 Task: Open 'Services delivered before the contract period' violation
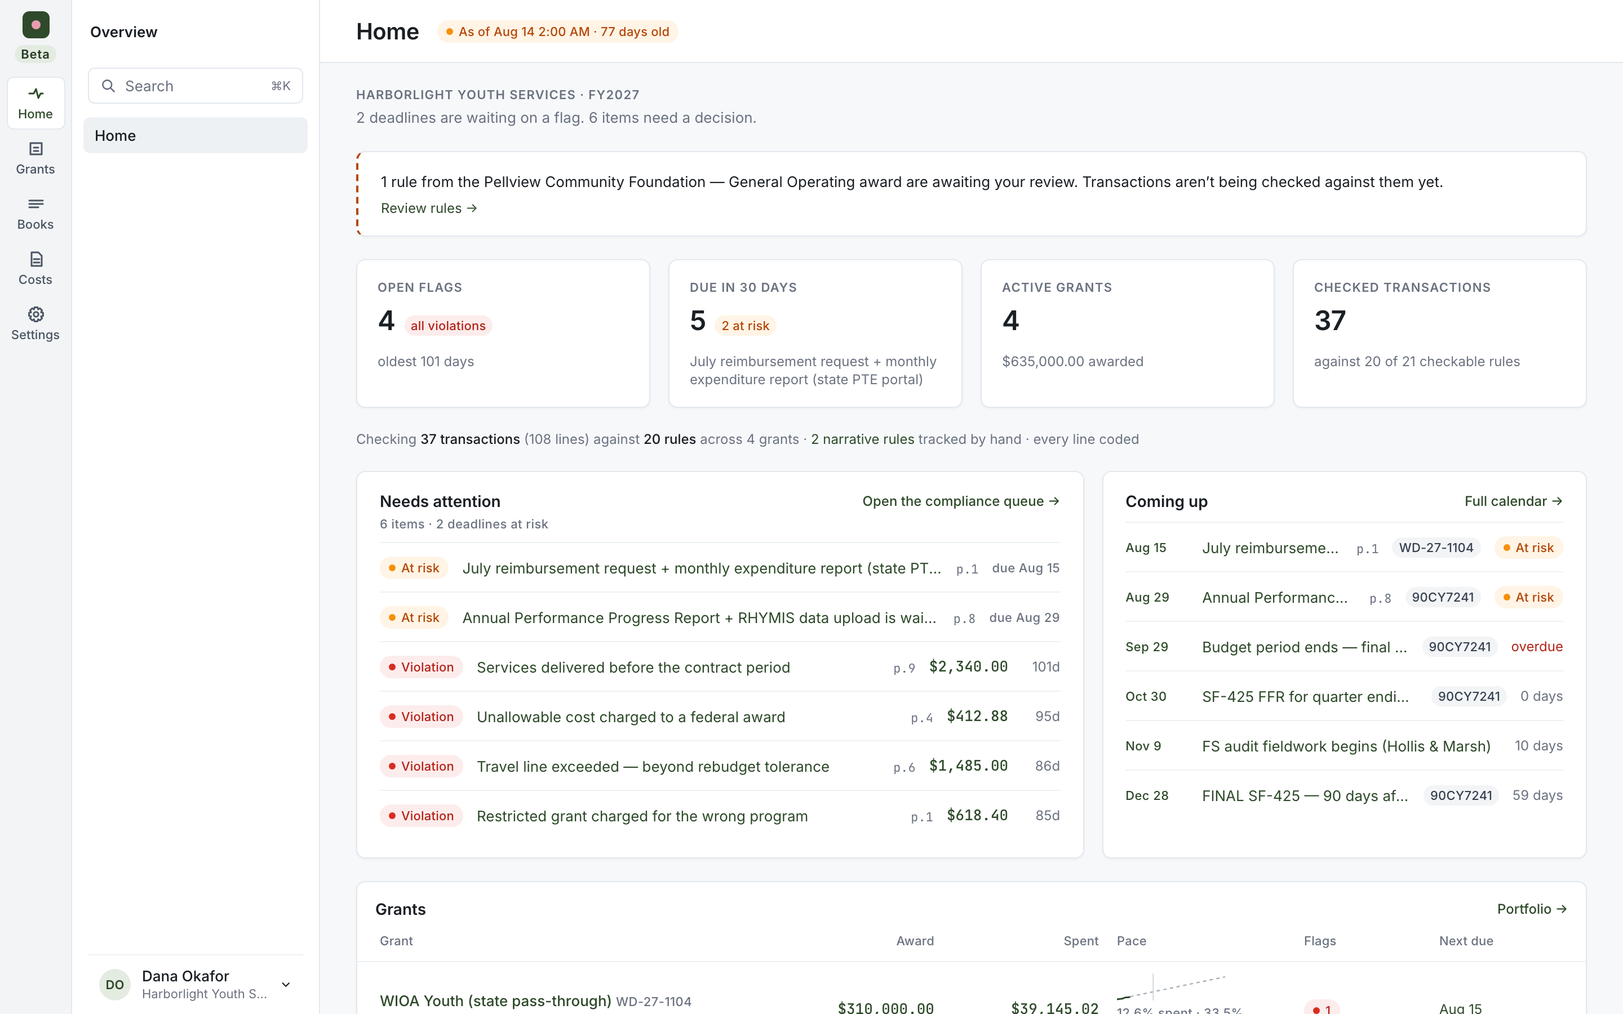720,668
